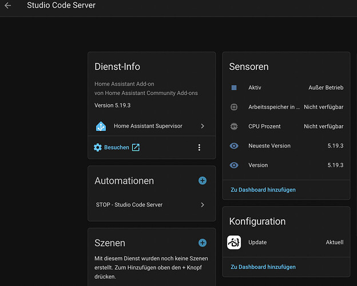Click the Home Assistant Supervisor logo icon
This screenshot has height=286, width=357.
(x=101, y=126)
